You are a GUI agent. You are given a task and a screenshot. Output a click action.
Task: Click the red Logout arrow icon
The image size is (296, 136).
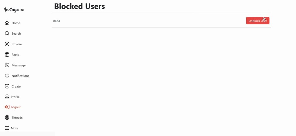click(7, 107)
